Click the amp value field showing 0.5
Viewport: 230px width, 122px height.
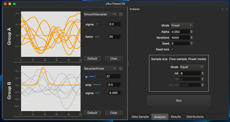click(114, 84)
